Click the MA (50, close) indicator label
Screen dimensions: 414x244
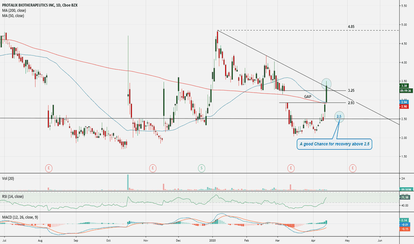coord(13,16)
